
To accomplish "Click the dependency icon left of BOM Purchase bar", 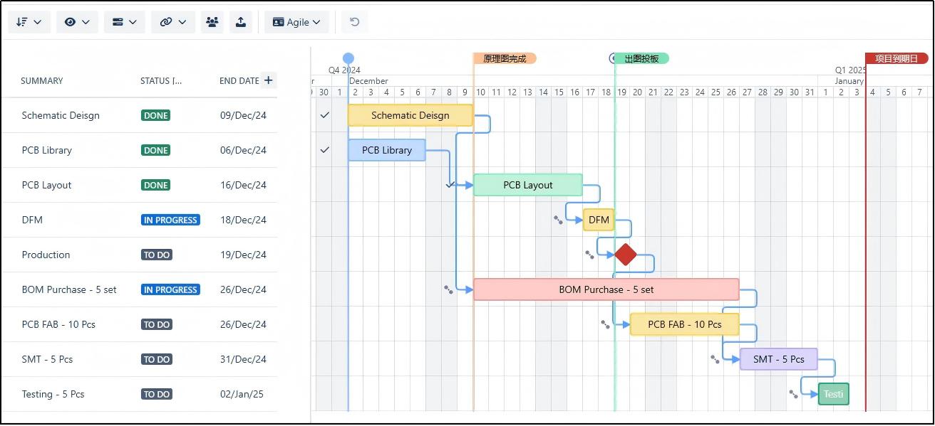I will pyautogui.click(x=448, y=289).
